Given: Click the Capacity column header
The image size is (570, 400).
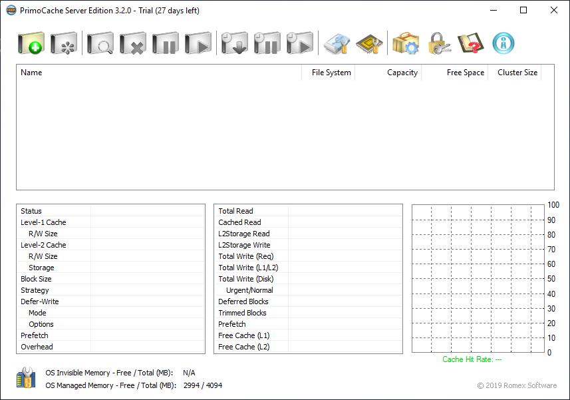Looking at the screenshot, I should (388, 73).
